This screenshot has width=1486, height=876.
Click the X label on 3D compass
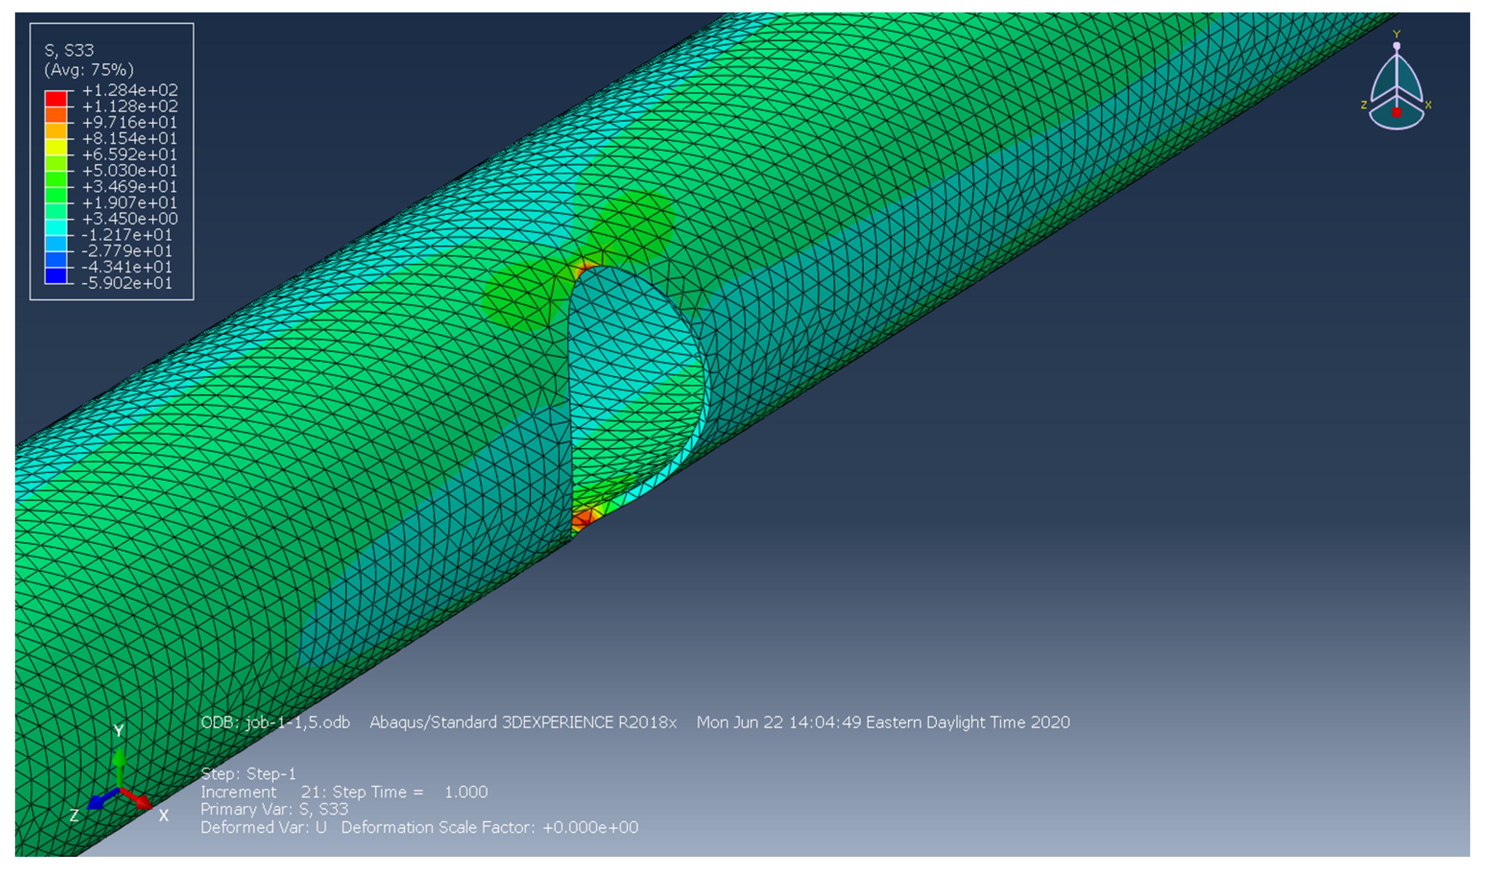coord(1428,106)
